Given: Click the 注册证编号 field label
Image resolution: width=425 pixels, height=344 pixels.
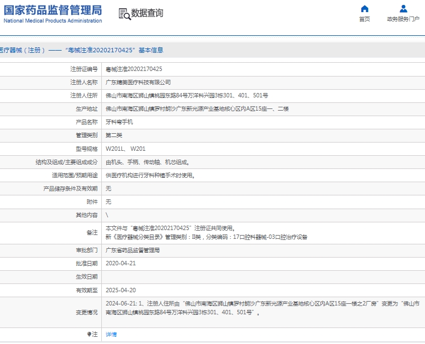Looking at the screenshot, I should (84, 69).
